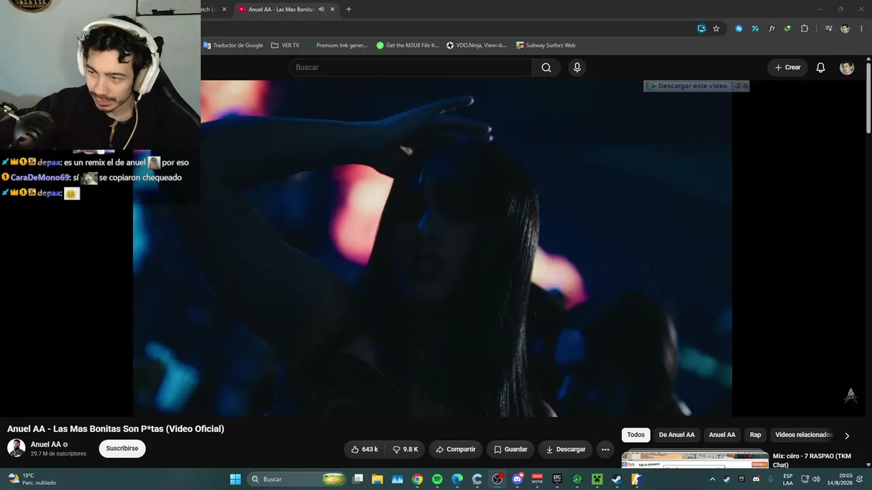Screen dimensions: 872x490
Task: Click the Windows Start button
Action: [x=235, y=479]
